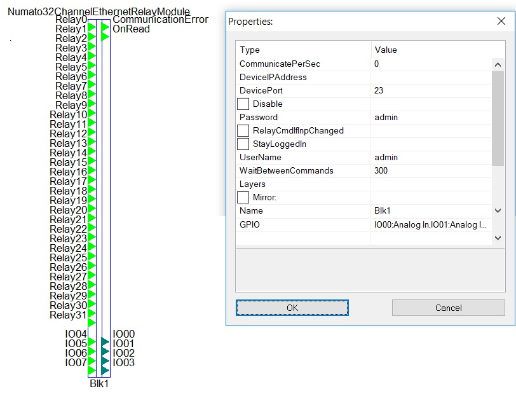Click the IO07 pin label

click(x=76, y=363)
